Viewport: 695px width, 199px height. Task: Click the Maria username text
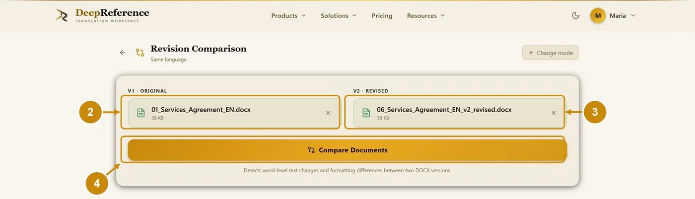click(618, 15)
